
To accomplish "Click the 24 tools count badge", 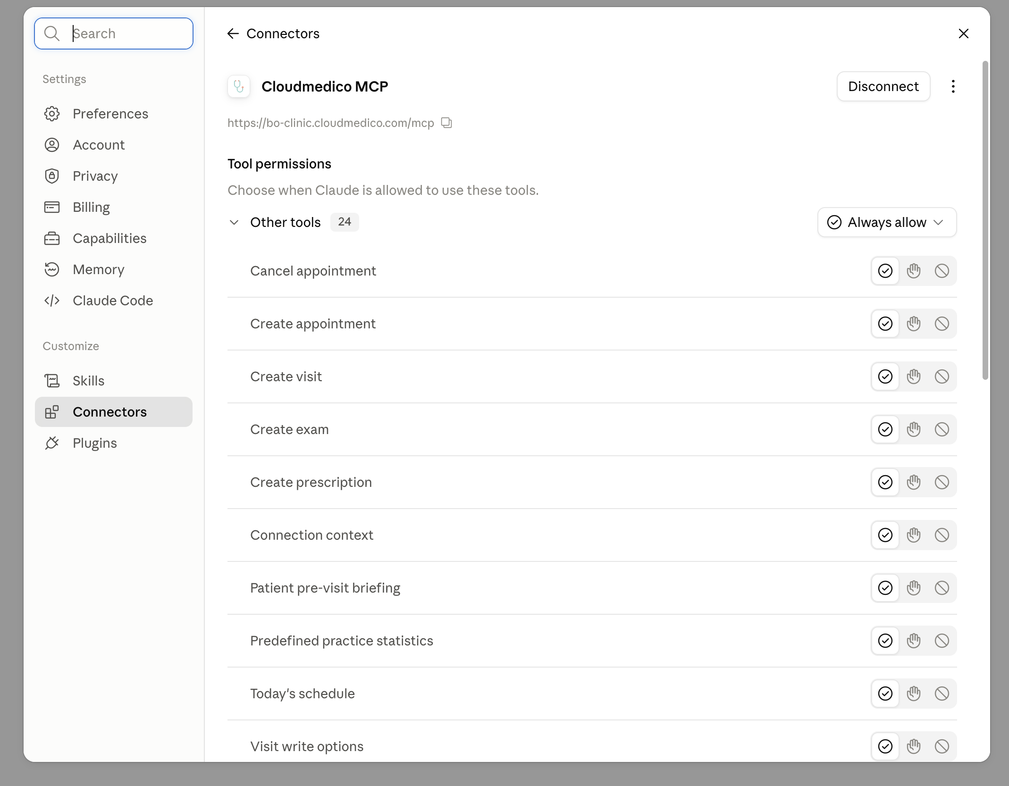I will tap(345, 222).
